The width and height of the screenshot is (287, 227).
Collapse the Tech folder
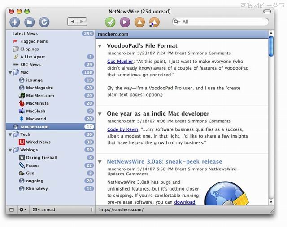click(10, 134)
